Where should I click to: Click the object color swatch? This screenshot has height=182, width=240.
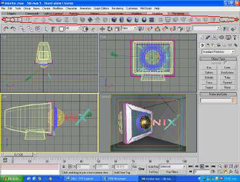[234, 100]
